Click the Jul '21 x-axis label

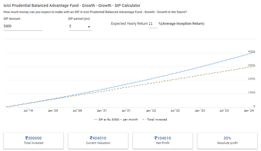[126, 111]
